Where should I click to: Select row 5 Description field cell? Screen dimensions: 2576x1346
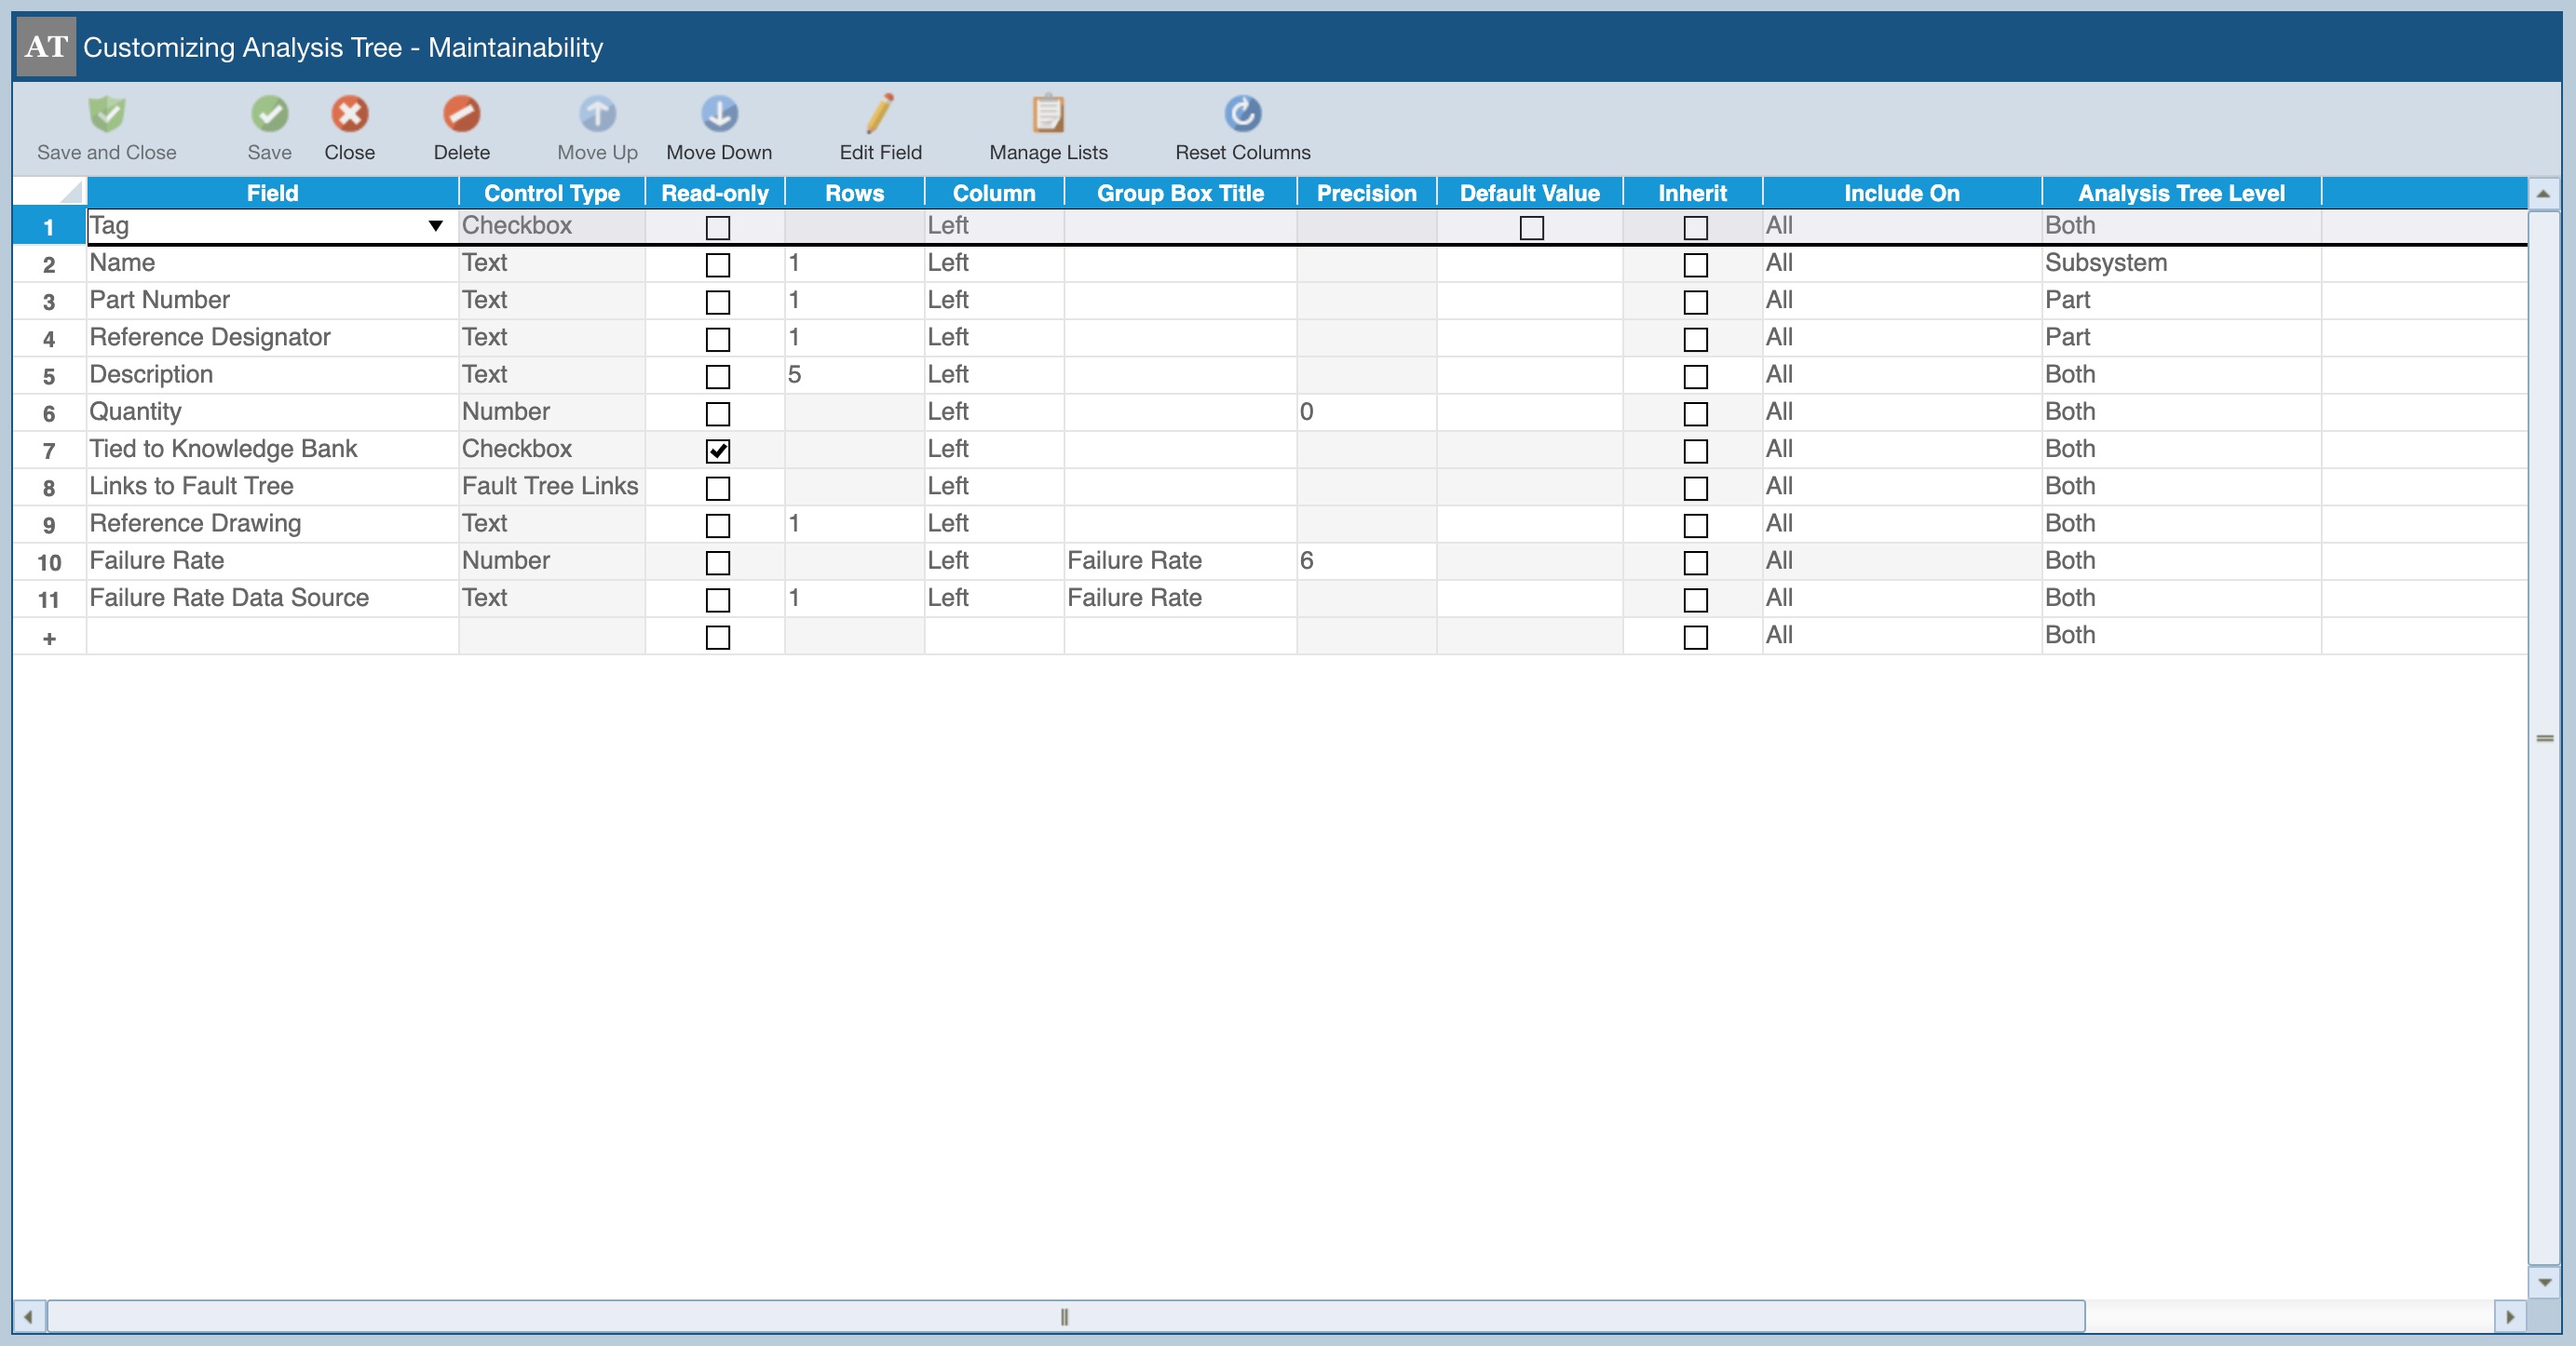coord(272,375)
